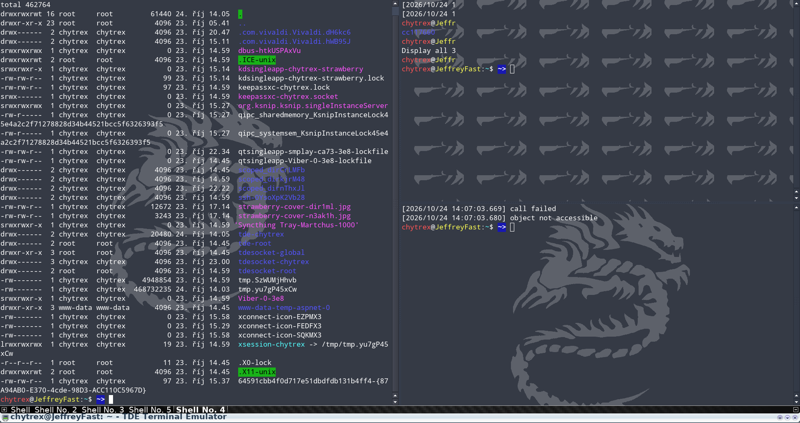Click the '.X0-lock' file name

point(255,363)
